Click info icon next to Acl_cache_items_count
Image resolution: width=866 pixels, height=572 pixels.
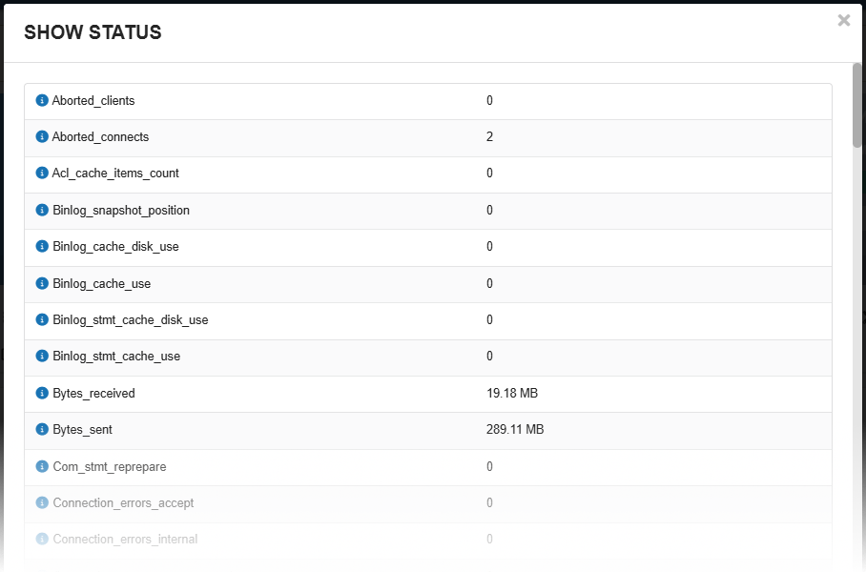[x=42, y=174]
